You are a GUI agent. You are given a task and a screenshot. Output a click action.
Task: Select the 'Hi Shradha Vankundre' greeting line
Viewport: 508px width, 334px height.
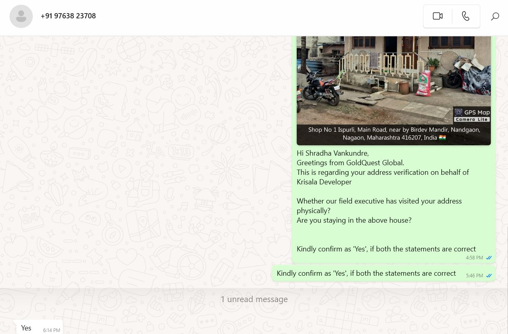click(333, 153)
